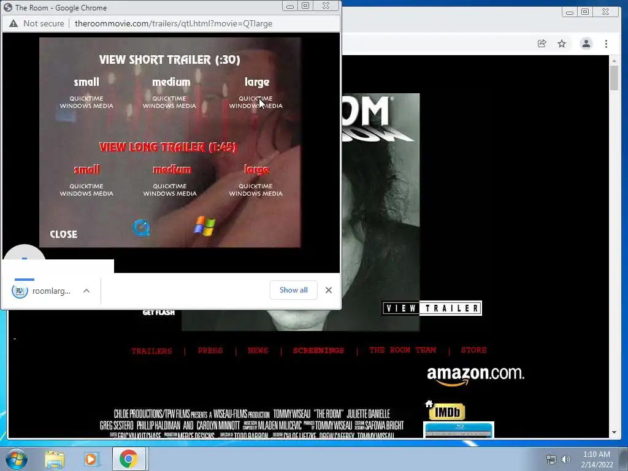Click the volume speaker tray icon
Screen dimensions: 628x471
[566, 459]
